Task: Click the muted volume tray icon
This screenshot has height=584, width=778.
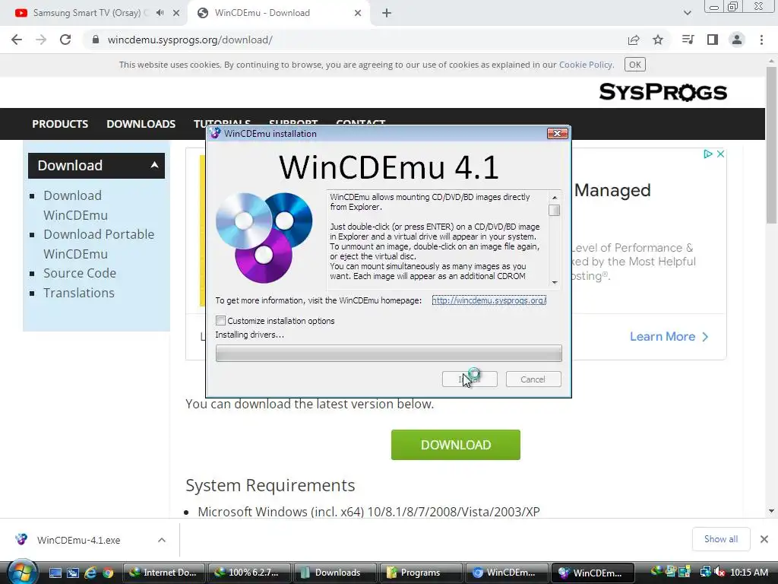Action: pyautogui.click(x=719, y=573)
